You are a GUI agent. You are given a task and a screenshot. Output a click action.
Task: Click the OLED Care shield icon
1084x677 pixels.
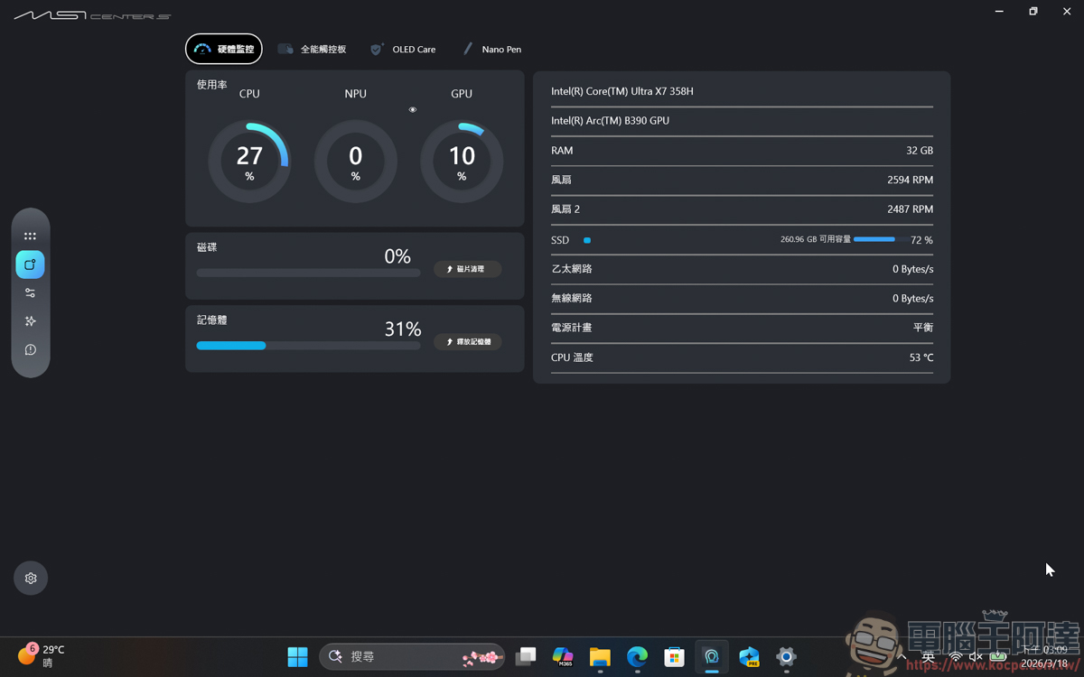coord(377,49)
